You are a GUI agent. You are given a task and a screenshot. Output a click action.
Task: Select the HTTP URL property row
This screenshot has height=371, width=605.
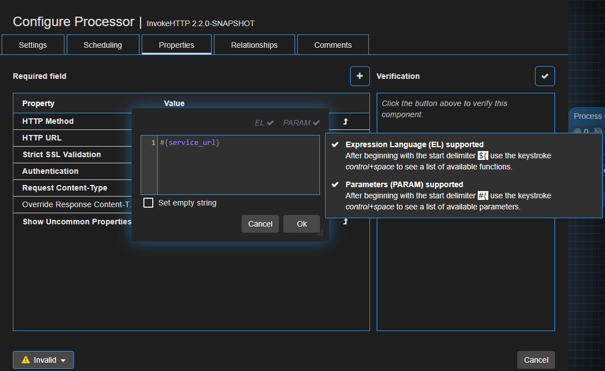pos(72,138)
